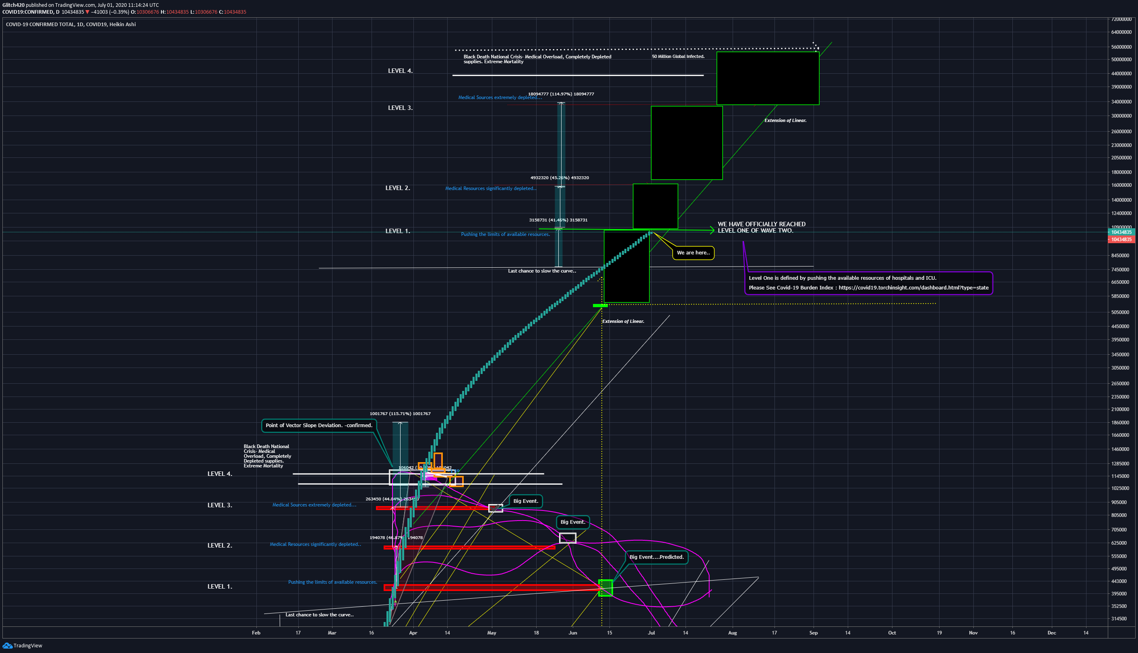Select the 18094777 (114.97%) measurement label
This screenshot has width=1138, height=653.
tap(561, 94)
